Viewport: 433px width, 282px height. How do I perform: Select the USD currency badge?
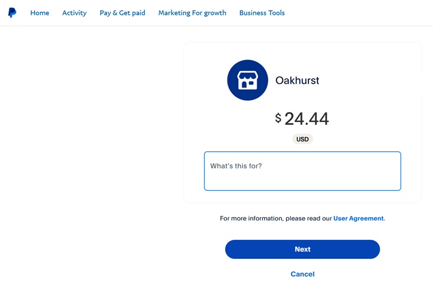click(303, 139)
